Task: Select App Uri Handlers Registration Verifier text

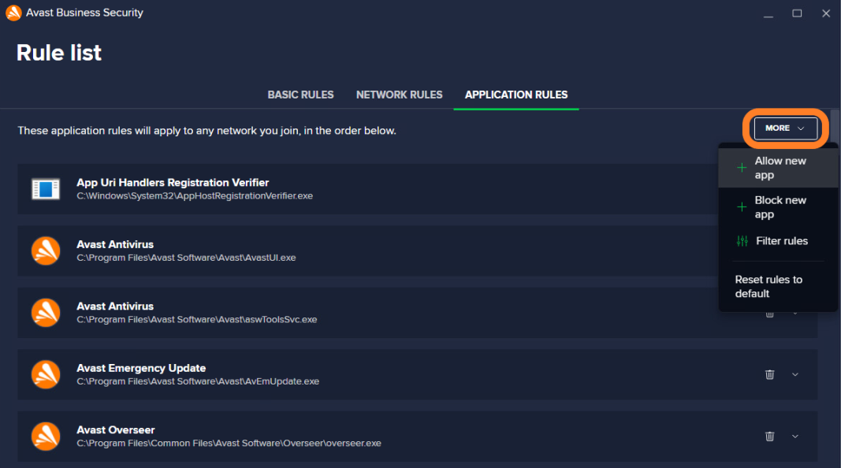Action: (173, 182)
